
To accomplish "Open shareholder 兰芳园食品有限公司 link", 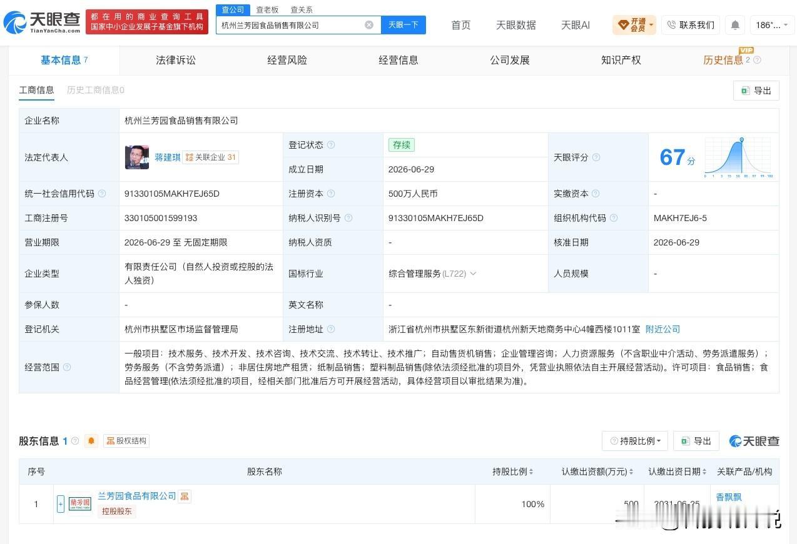I will click(x=137, y=496).
